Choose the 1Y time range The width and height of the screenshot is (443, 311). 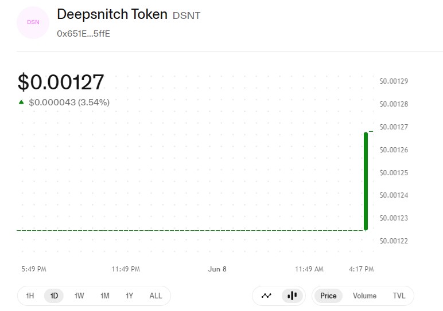pos(129,296)
